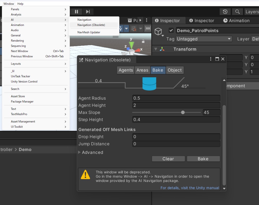Expand the Layouts submenu
259x205 pixels.
click(36, 64)
